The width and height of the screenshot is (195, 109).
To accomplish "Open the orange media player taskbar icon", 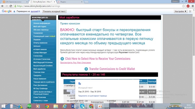I will (38, 106).
